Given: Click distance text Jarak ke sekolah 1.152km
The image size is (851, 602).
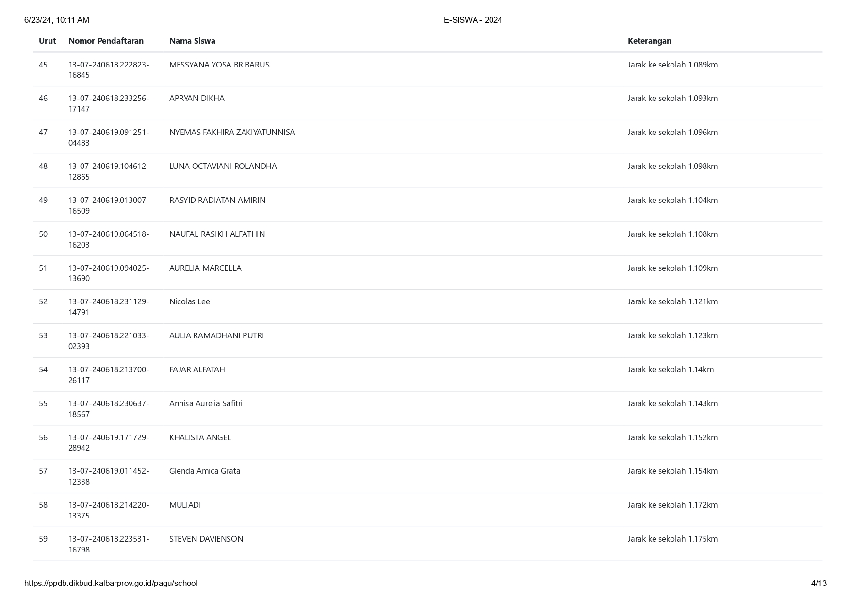Looking at the screenshot, I should [x=672, y=437].
